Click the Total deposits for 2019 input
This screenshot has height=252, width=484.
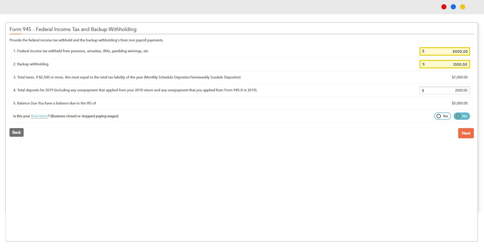pyautogui.click(x=445, y=90)
